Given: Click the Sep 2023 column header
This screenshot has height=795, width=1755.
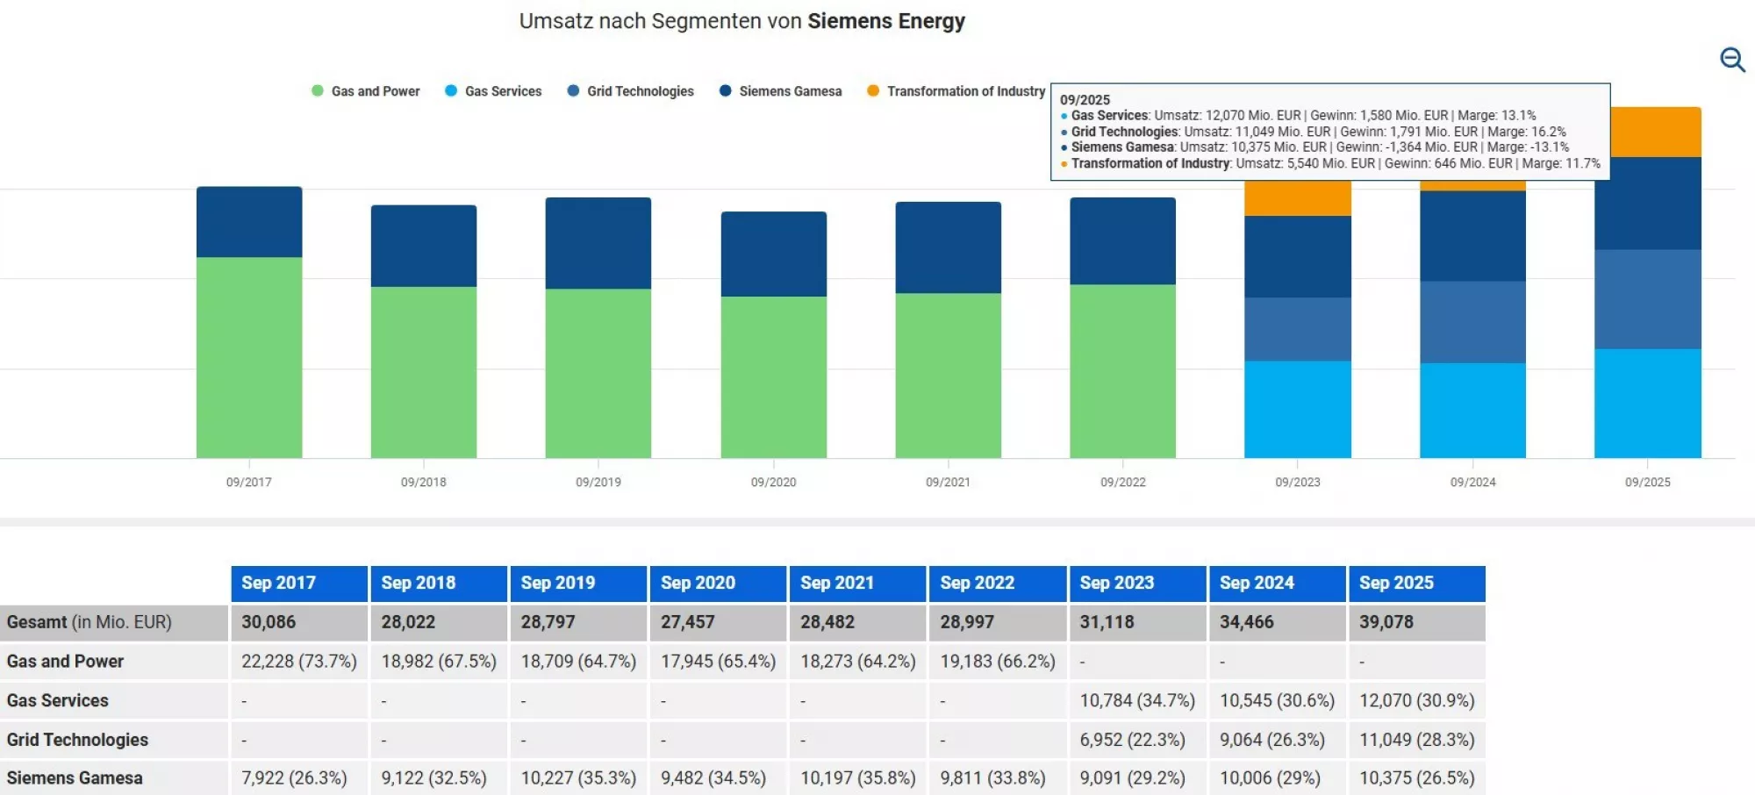Looking at the screenshot, I should point(1138,584).
